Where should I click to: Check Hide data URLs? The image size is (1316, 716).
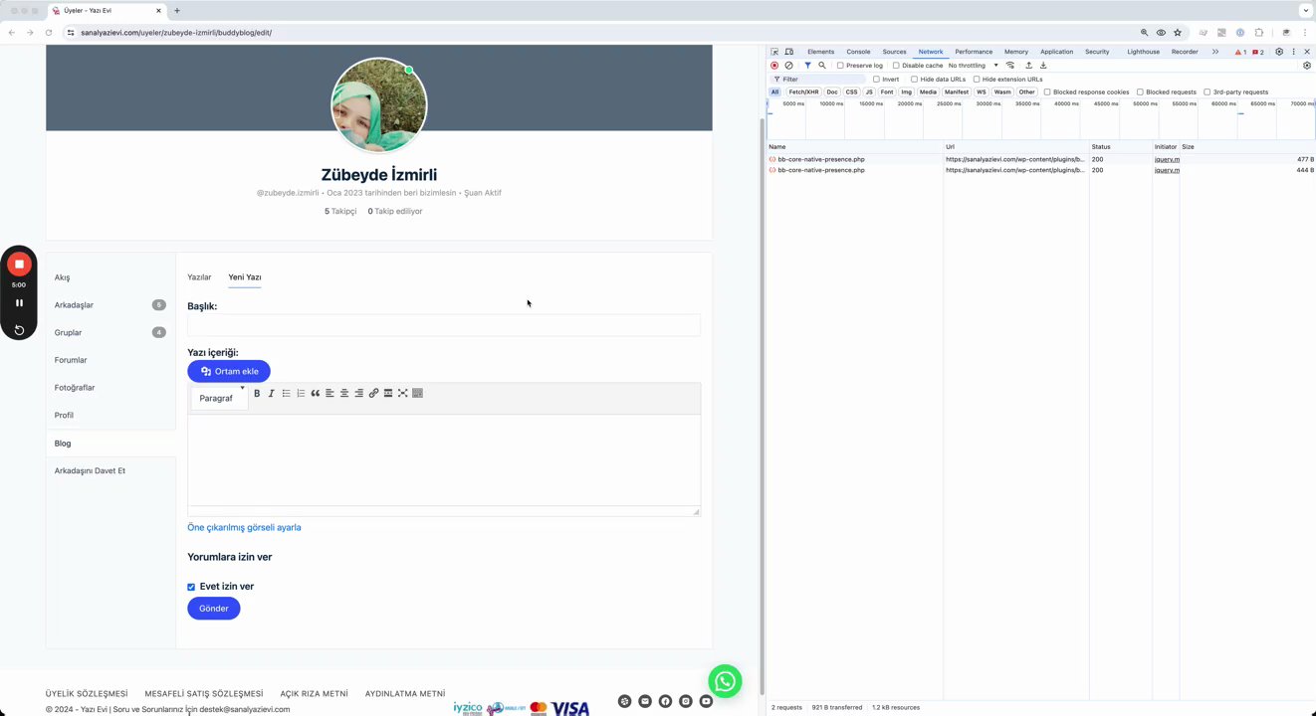pyautogui.click(x=914, y=80)
